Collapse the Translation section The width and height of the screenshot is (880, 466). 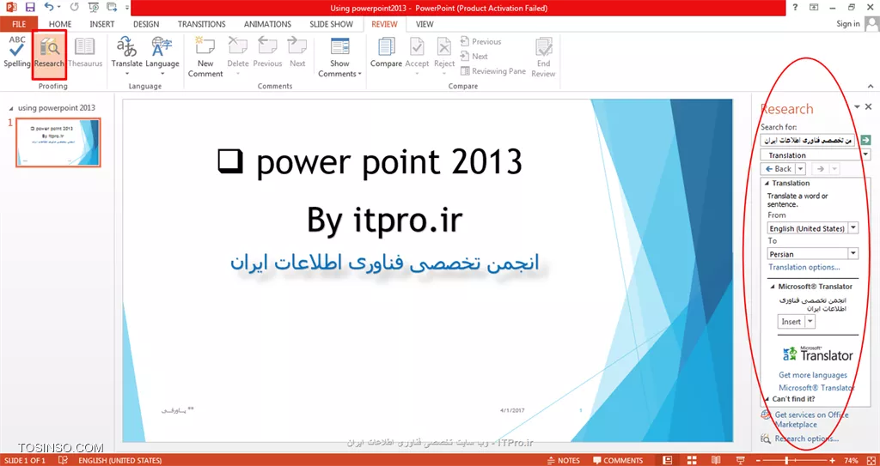tap(766, 184)
